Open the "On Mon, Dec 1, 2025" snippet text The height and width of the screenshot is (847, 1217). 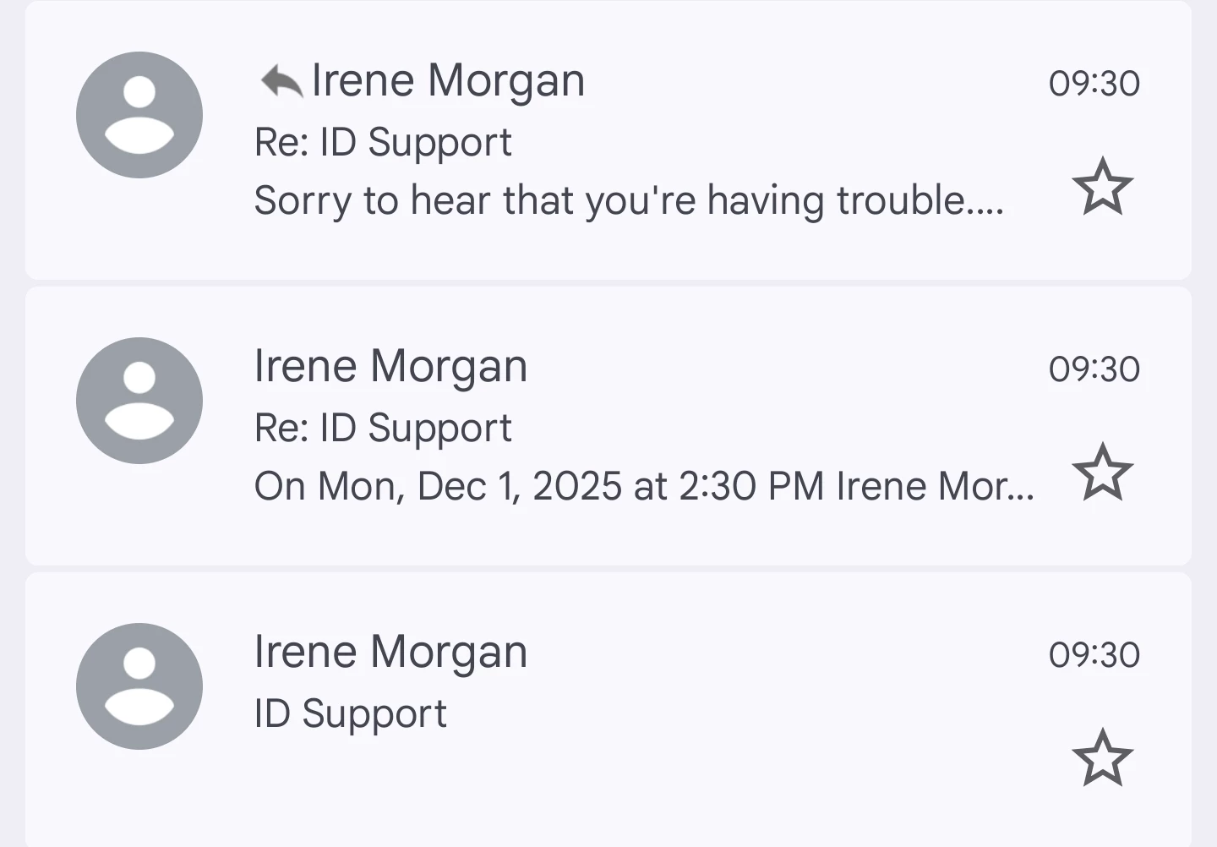(541, 487)
